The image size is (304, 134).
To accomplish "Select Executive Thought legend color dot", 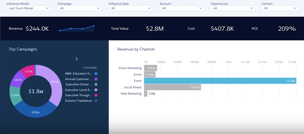I will 96,95.
